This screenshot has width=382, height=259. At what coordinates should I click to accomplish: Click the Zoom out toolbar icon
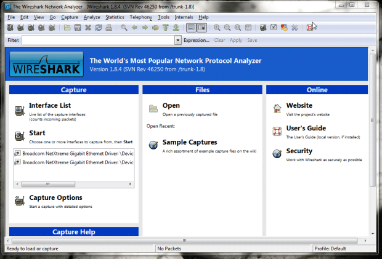(x=227, y=28)
